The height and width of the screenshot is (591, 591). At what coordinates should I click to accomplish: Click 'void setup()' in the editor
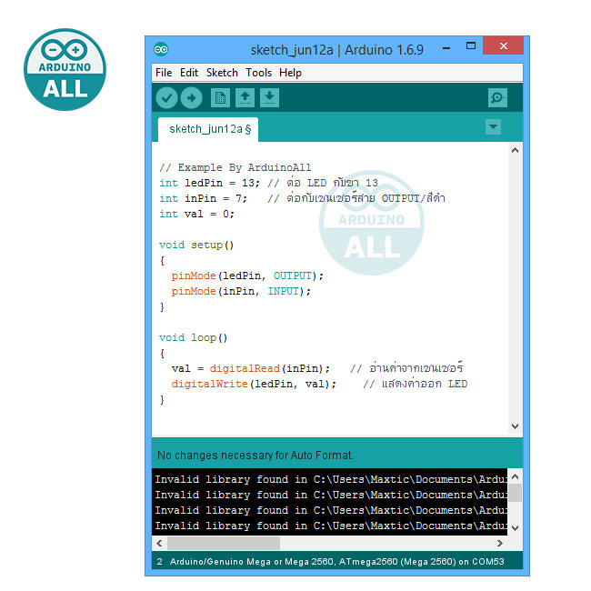point(196,245)
